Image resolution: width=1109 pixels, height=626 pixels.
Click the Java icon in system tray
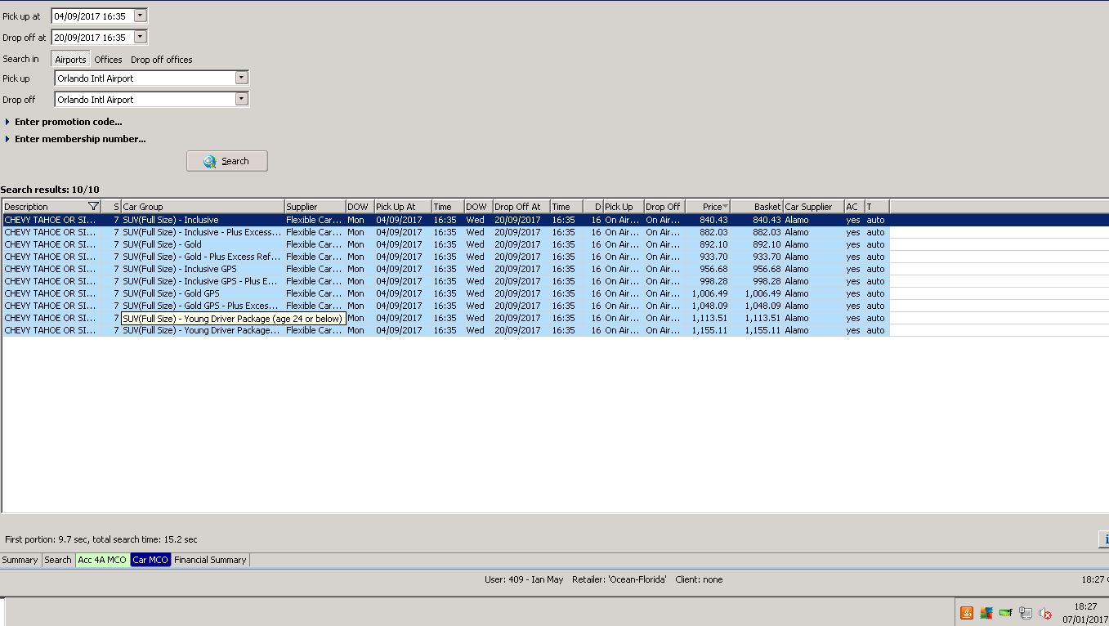[967, 613]
